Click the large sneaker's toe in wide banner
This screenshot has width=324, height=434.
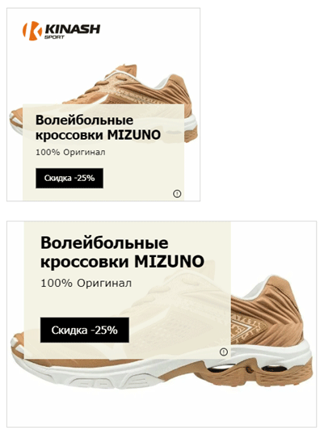point(17,348)
